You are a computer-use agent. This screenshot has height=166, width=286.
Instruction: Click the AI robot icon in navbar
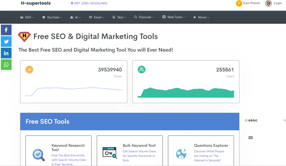click(x=71, y=17)
